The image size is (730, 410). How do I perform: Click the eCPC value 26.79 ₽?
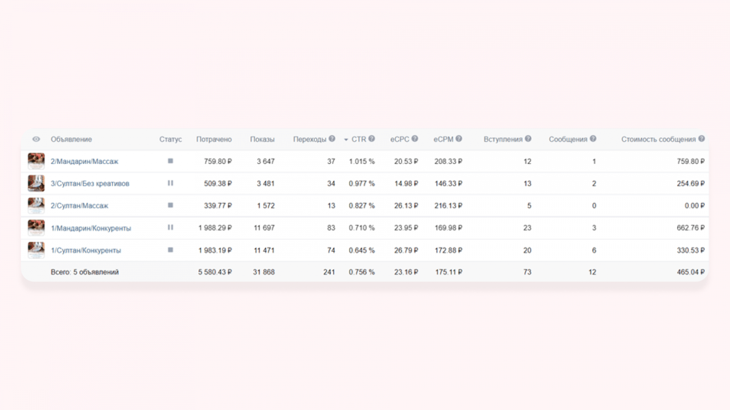(x=406, y=251)
